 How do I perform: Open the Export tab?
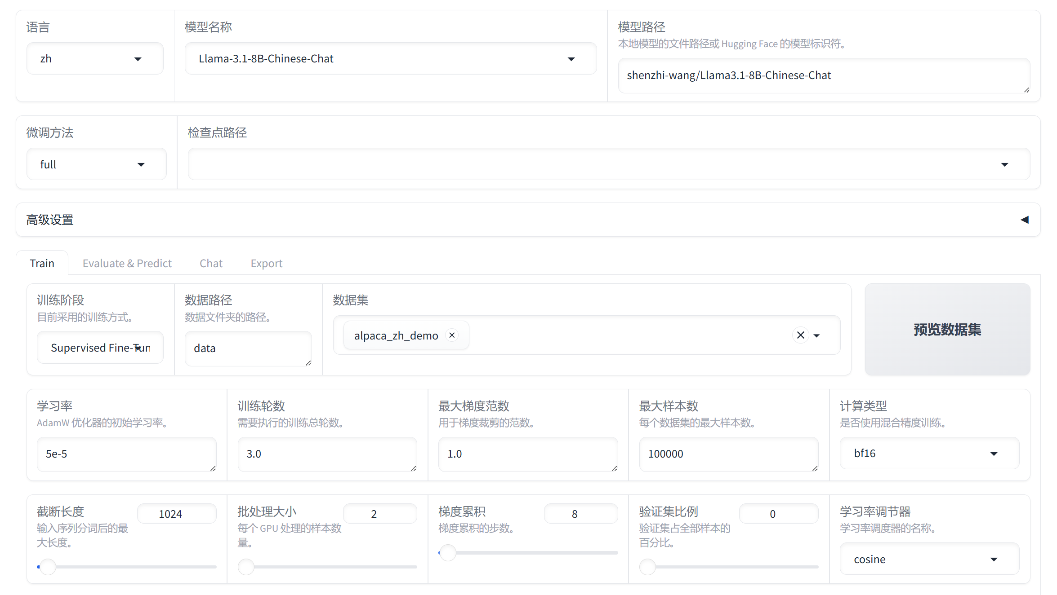(x=266, y=263)
